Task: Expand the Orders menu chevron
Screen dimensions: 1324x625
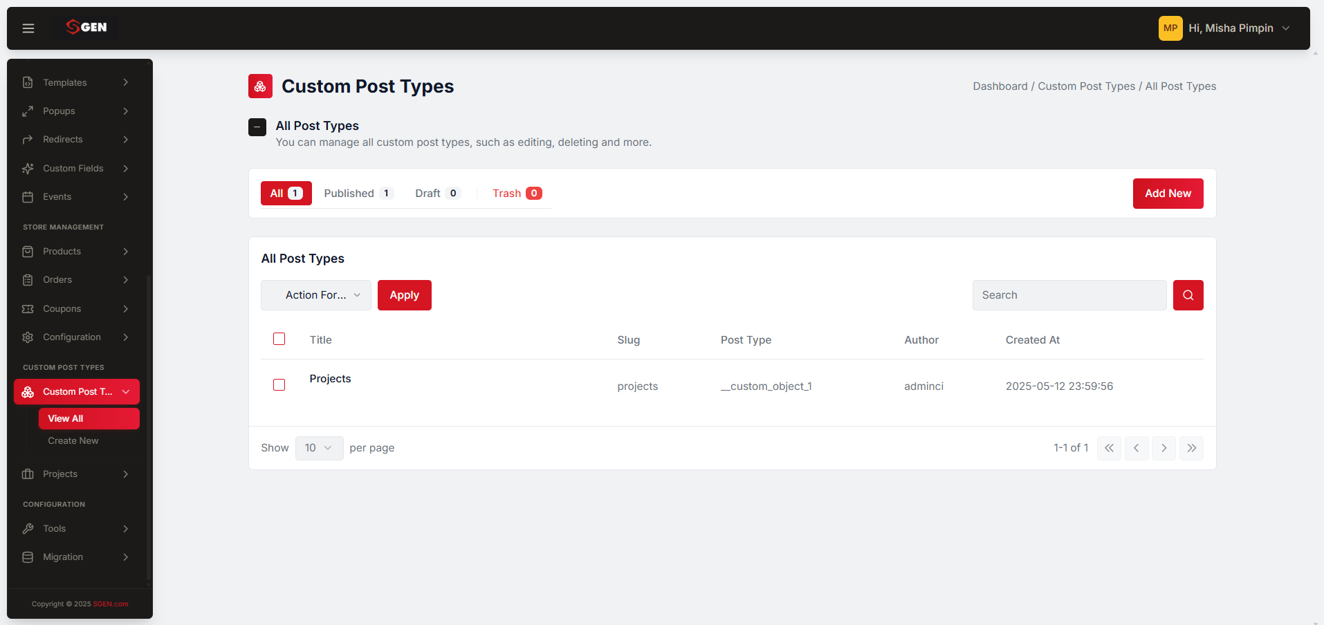Action: click(x=126, y=280)
